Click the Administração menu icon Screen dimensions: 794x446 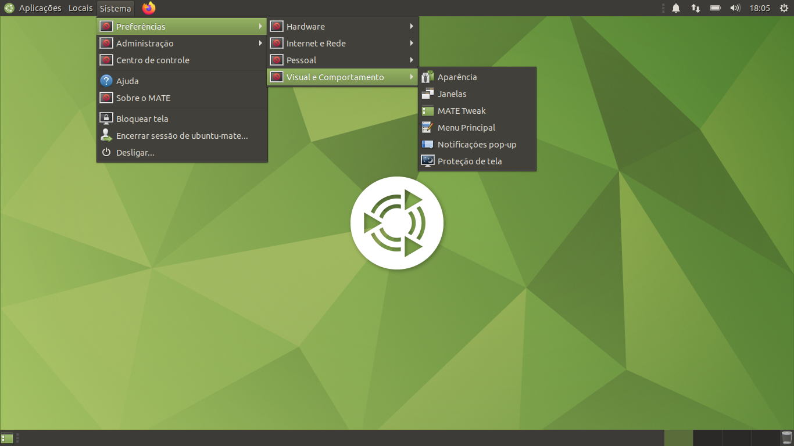point(106,44)
